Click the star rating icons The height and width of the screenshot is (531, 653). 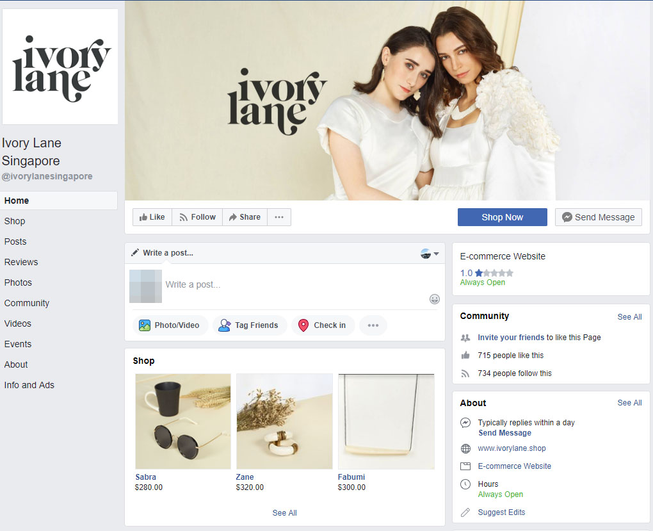pos(494,273)
